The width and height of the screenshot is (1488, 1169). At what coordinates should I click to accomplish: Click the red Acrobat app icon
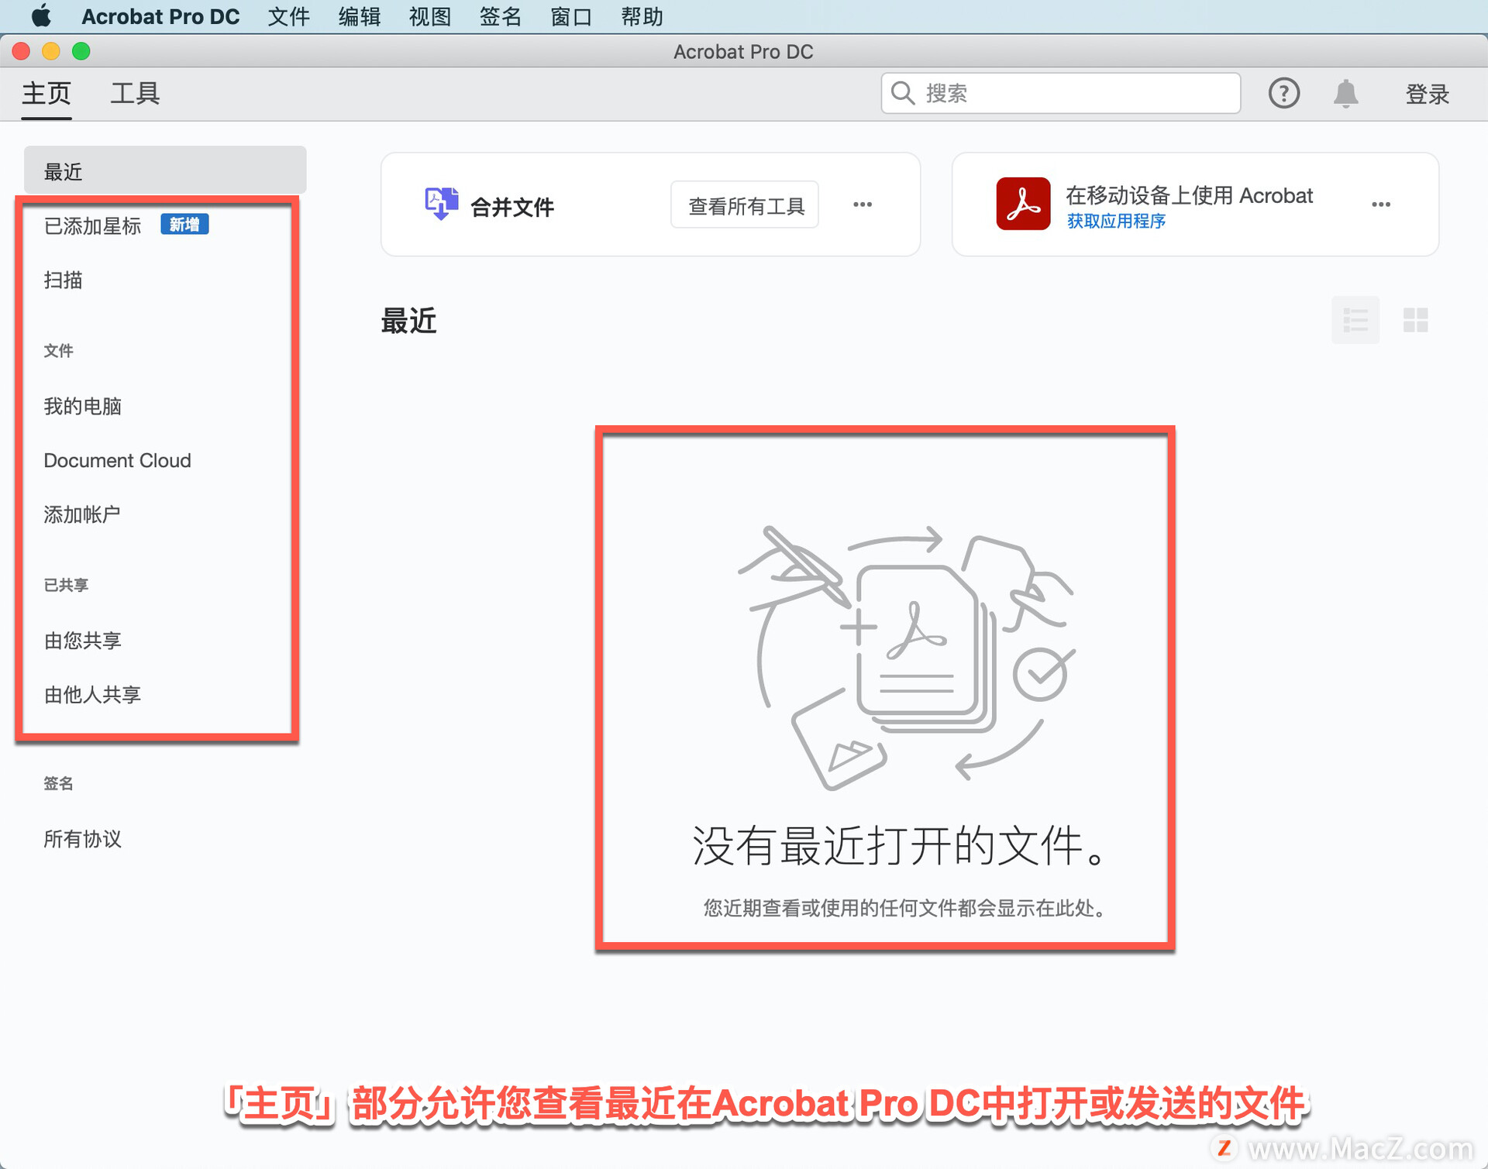[x=1023, y=204]
